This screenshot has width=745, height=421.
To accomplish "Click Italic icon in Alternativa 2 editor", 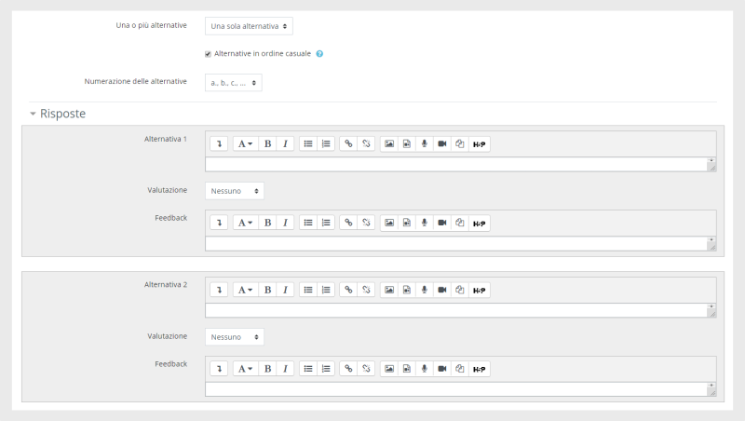I will coord(285,290).
